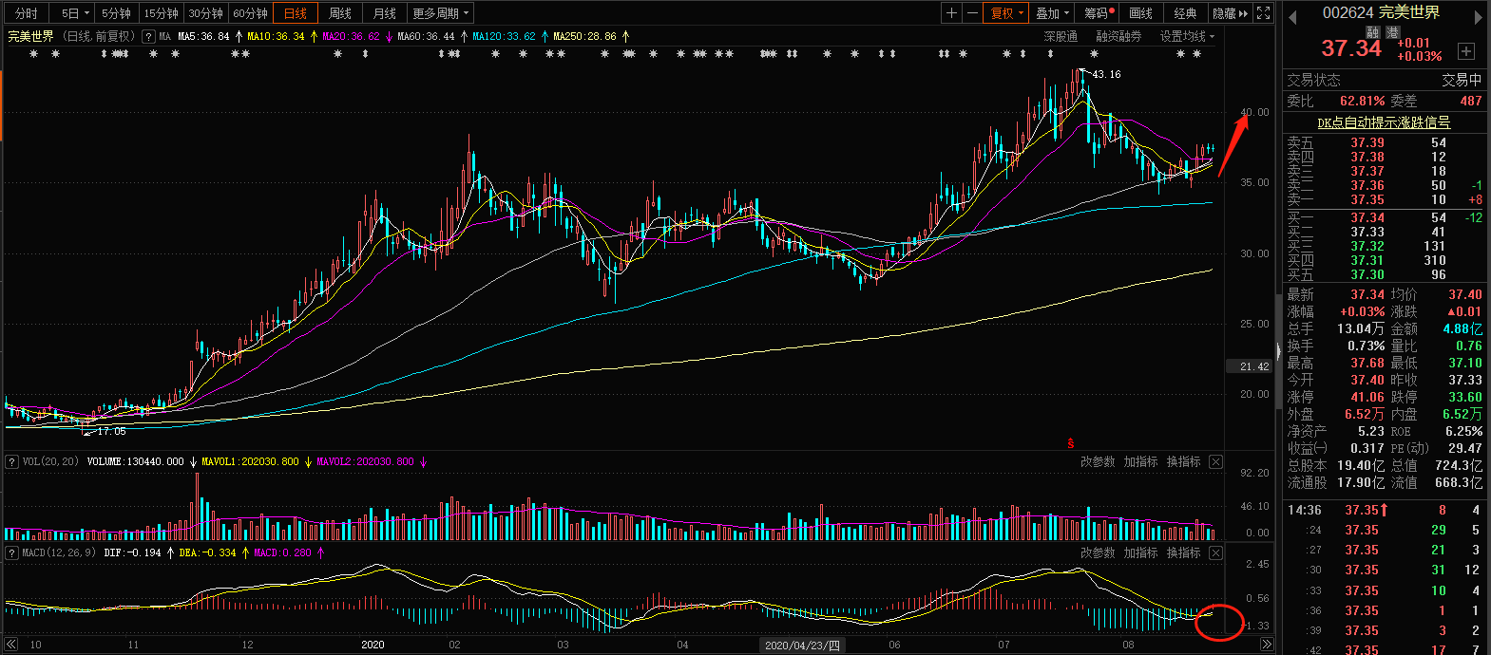This screenshot has height=655, width=1491.
Task: Switch to 周线 weekly chart
Action: click(x=340, y=13)
